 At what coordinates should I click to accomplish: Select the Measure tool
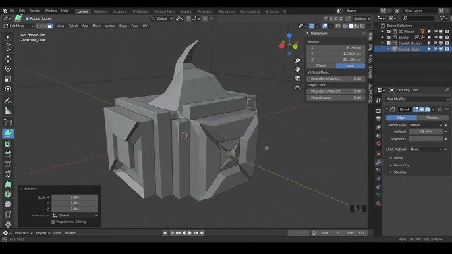8,111
